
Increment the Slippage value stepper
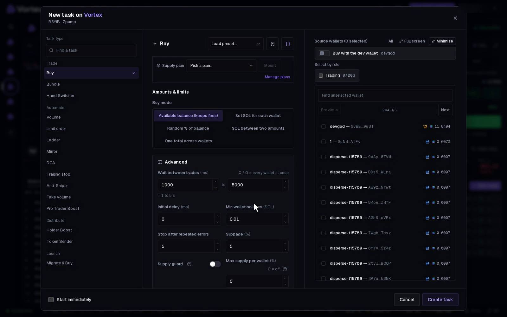pyautogui.click(x=285, y=243)
